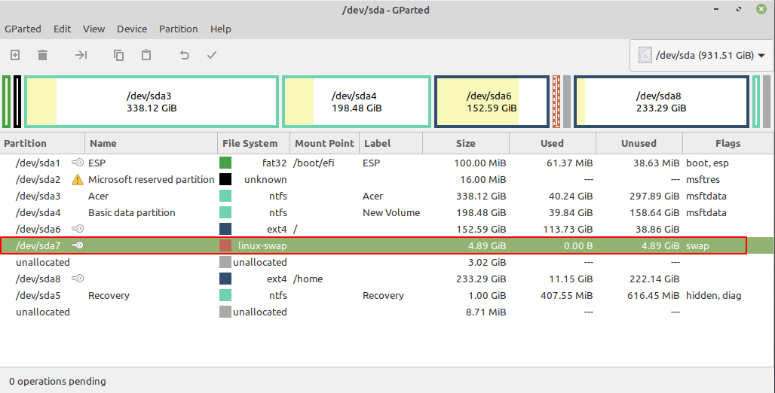Sort by the Size column header
Viewport: 775px width, 393px height.
[465, 143]
